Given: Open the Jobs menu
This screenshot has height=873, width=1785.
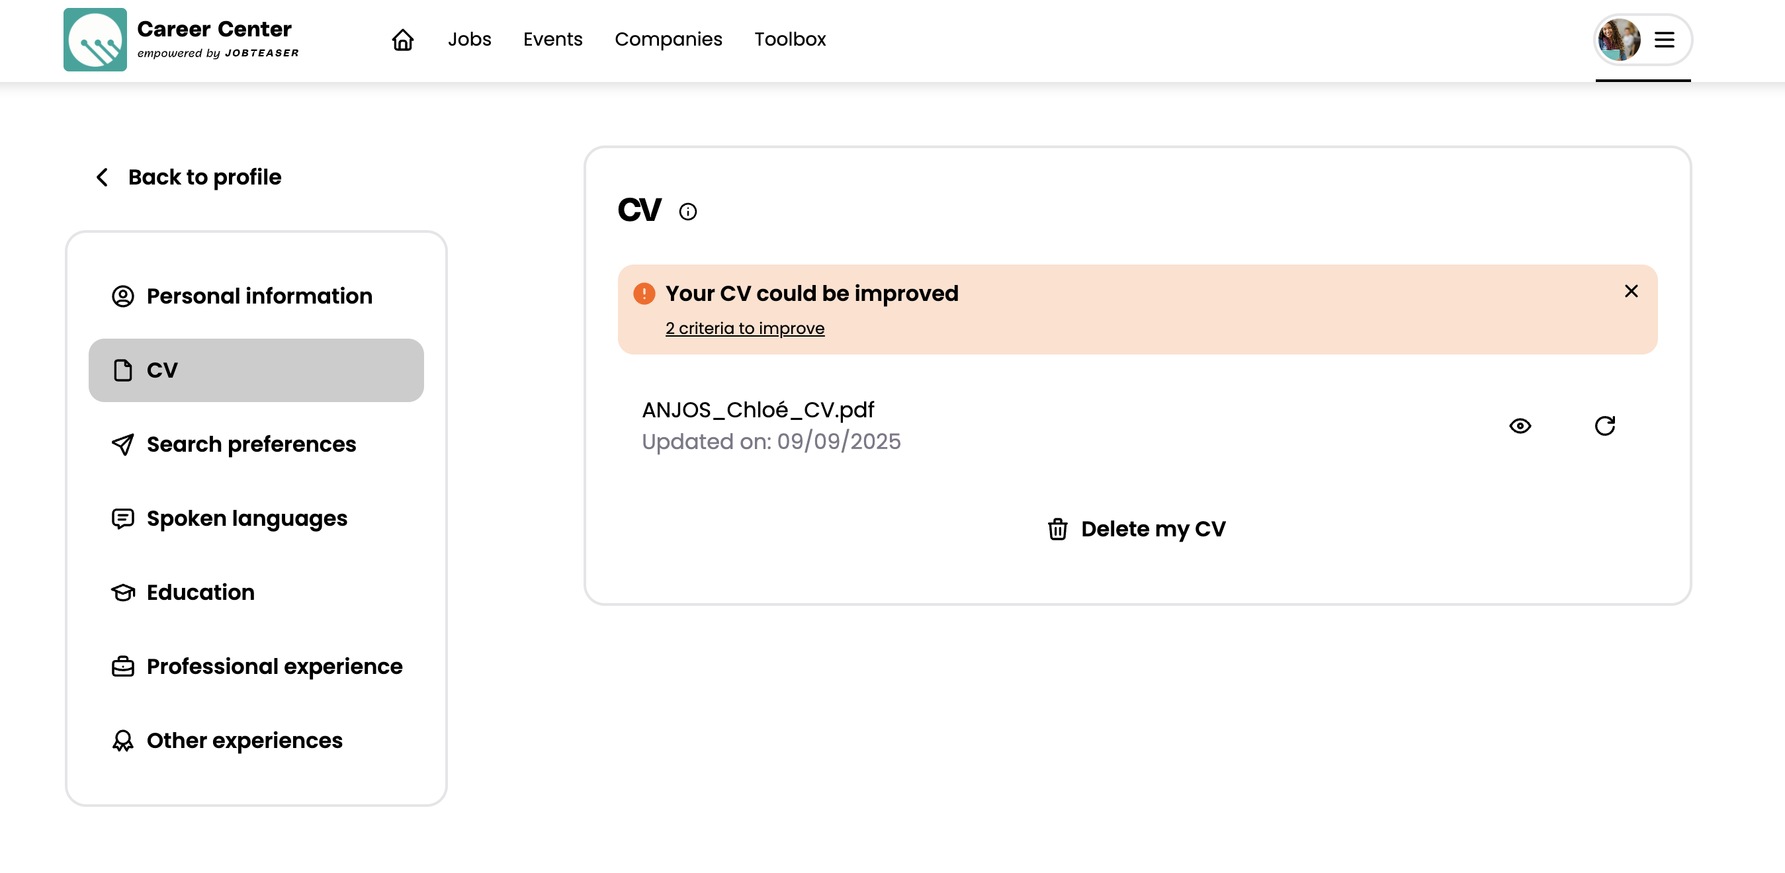Looking at the screenshot, I should tap(469, 40).
